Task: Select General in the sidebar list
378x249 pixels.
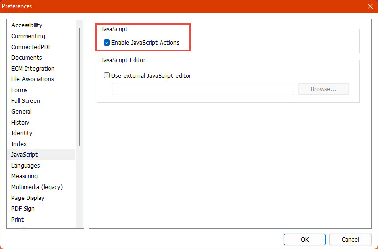Action: coord(22,112)
